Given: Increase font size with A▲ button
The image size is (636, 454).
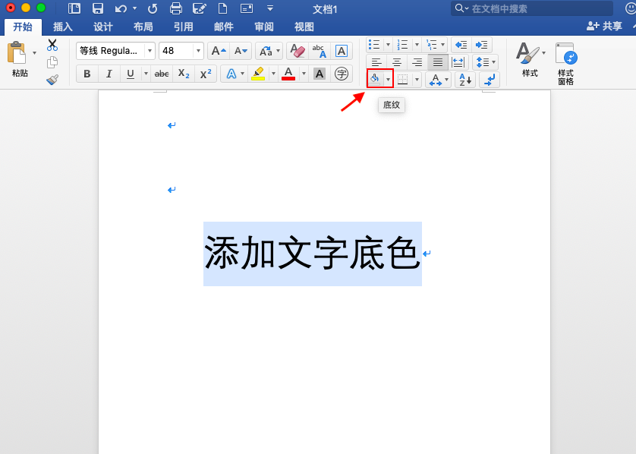Looking at the screenshot, I should (219, 51).
